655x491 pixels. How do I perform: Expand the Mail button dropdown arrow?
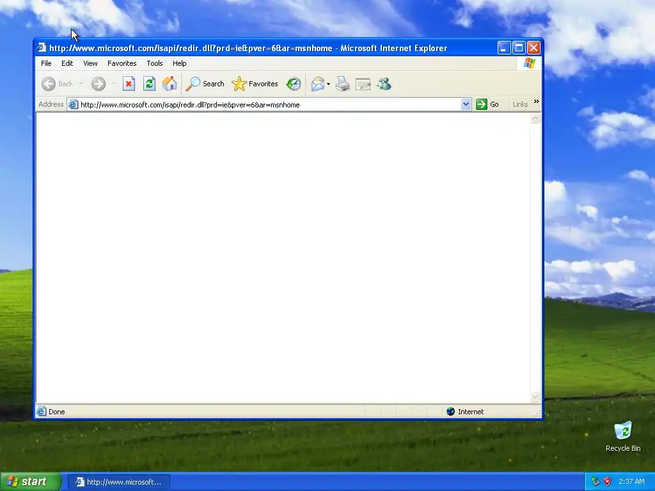[328, 84]
